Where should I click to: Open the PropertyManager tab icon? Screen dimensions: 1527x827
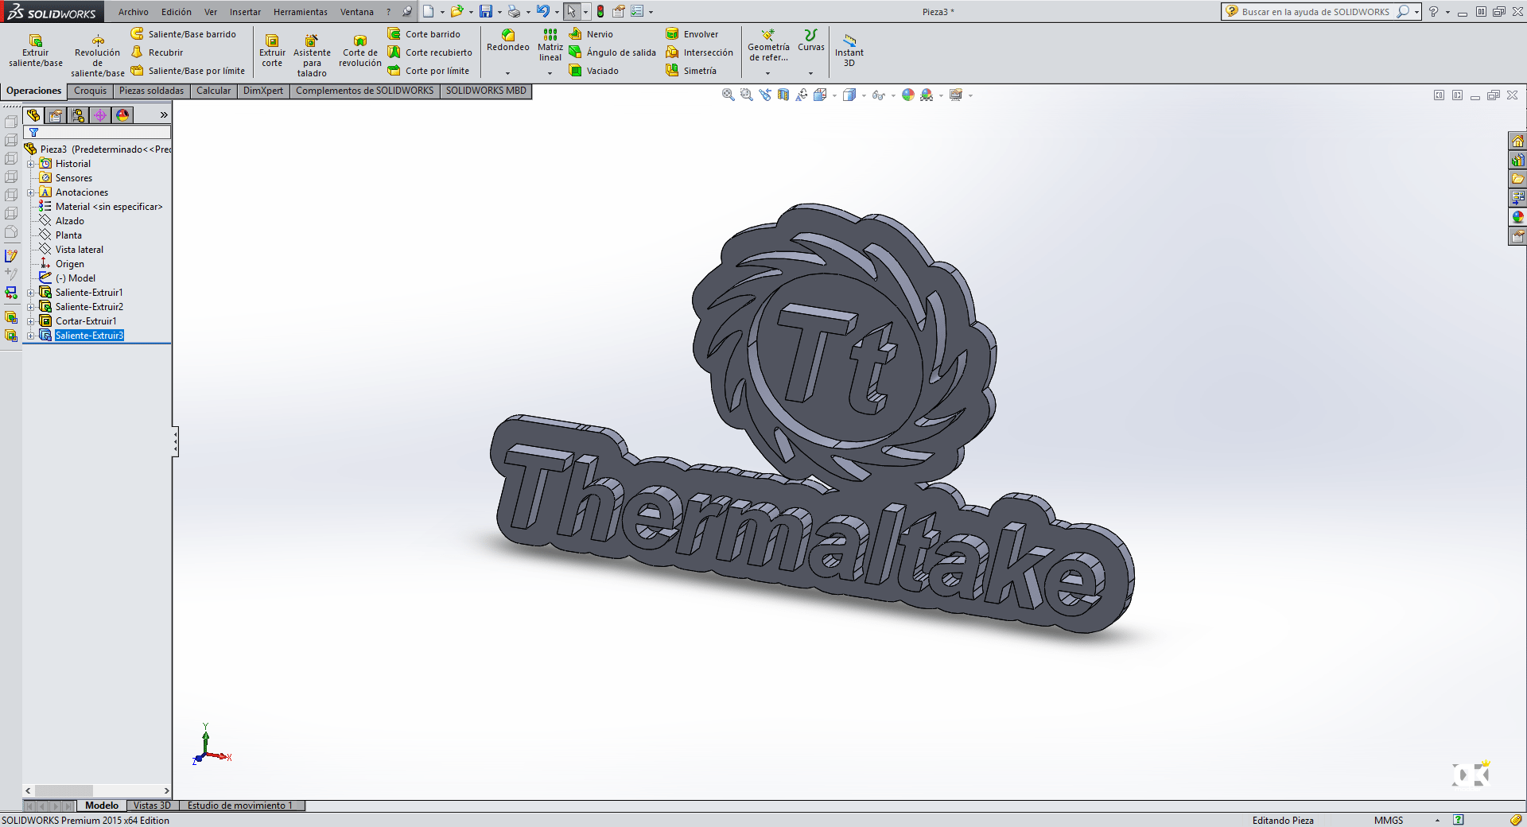(56, 115)
